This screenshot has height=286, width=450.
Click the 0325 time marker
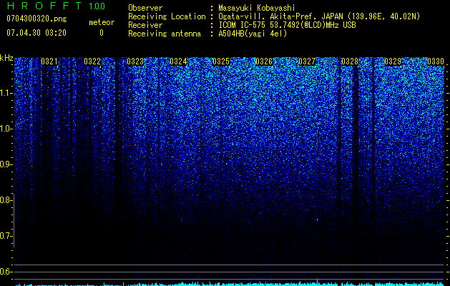click(221, 61)
